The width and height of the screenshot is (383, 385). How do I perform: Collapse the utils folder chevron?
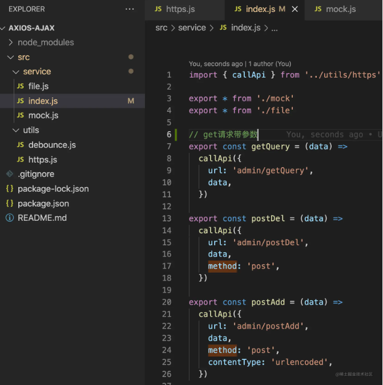pos(16,130)
